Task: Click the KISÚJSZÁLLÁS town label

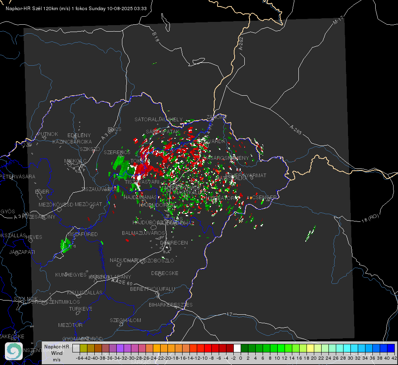Action: coord(85,292)
